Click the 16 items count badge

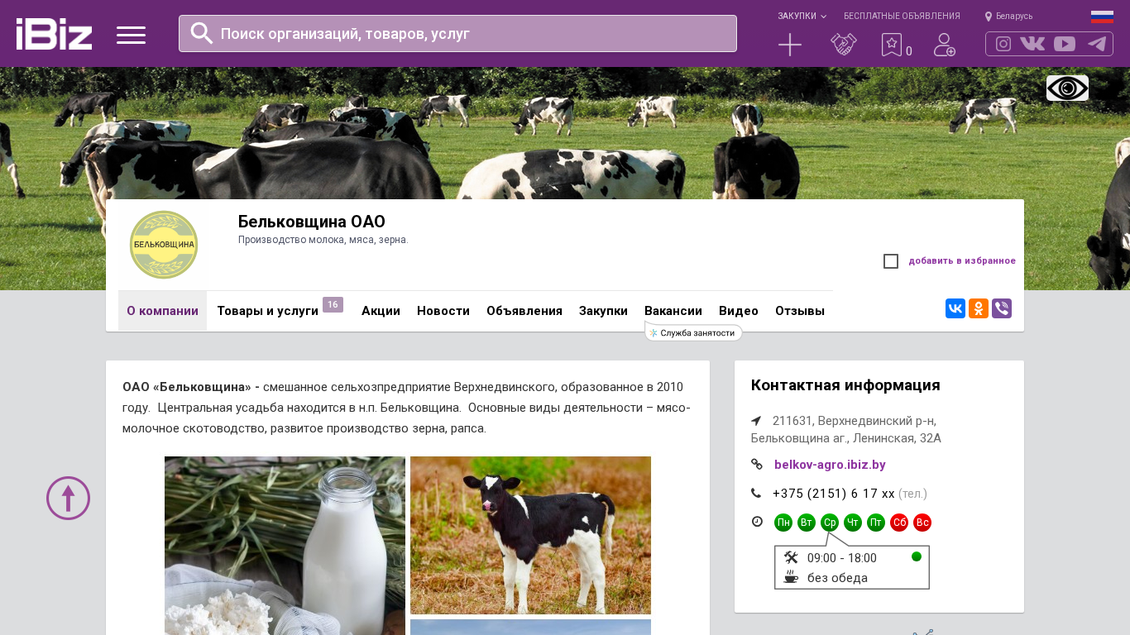pos(333,305)
